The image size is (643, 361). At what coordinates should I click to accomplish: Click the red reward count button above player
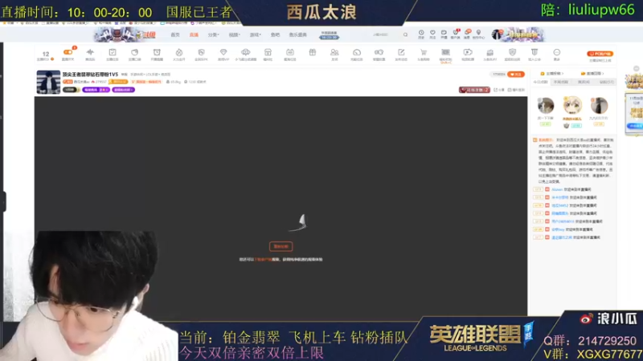point(474,90)
